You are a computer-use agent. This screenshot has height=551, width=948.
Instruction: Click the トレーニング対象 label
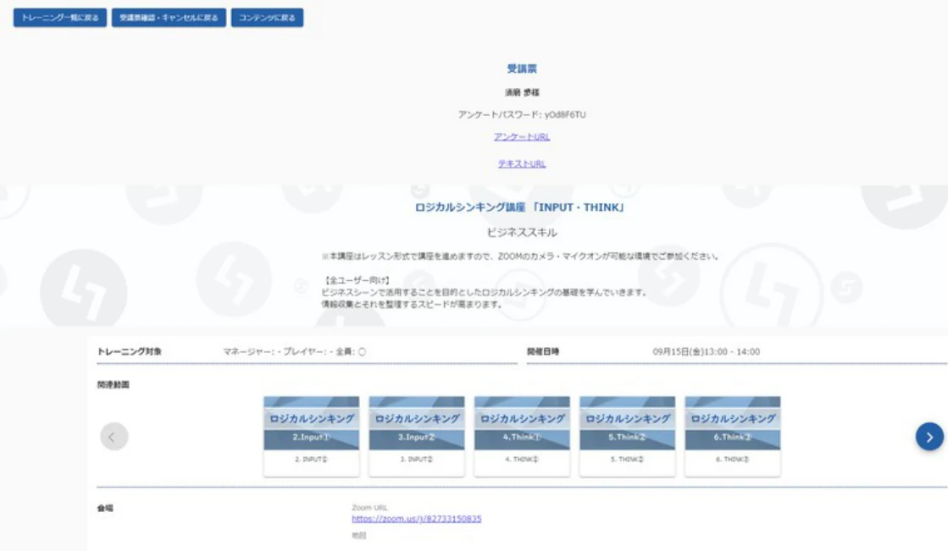(130, 351)
